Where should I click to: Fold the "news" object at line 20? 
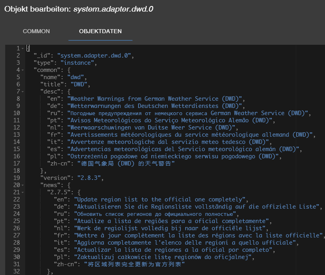click(22, 185)
